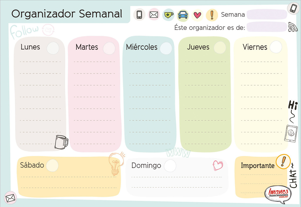301x207 pixels.
Task: Click the 'Éste organizador es de' field
Action: coord(267,27)
